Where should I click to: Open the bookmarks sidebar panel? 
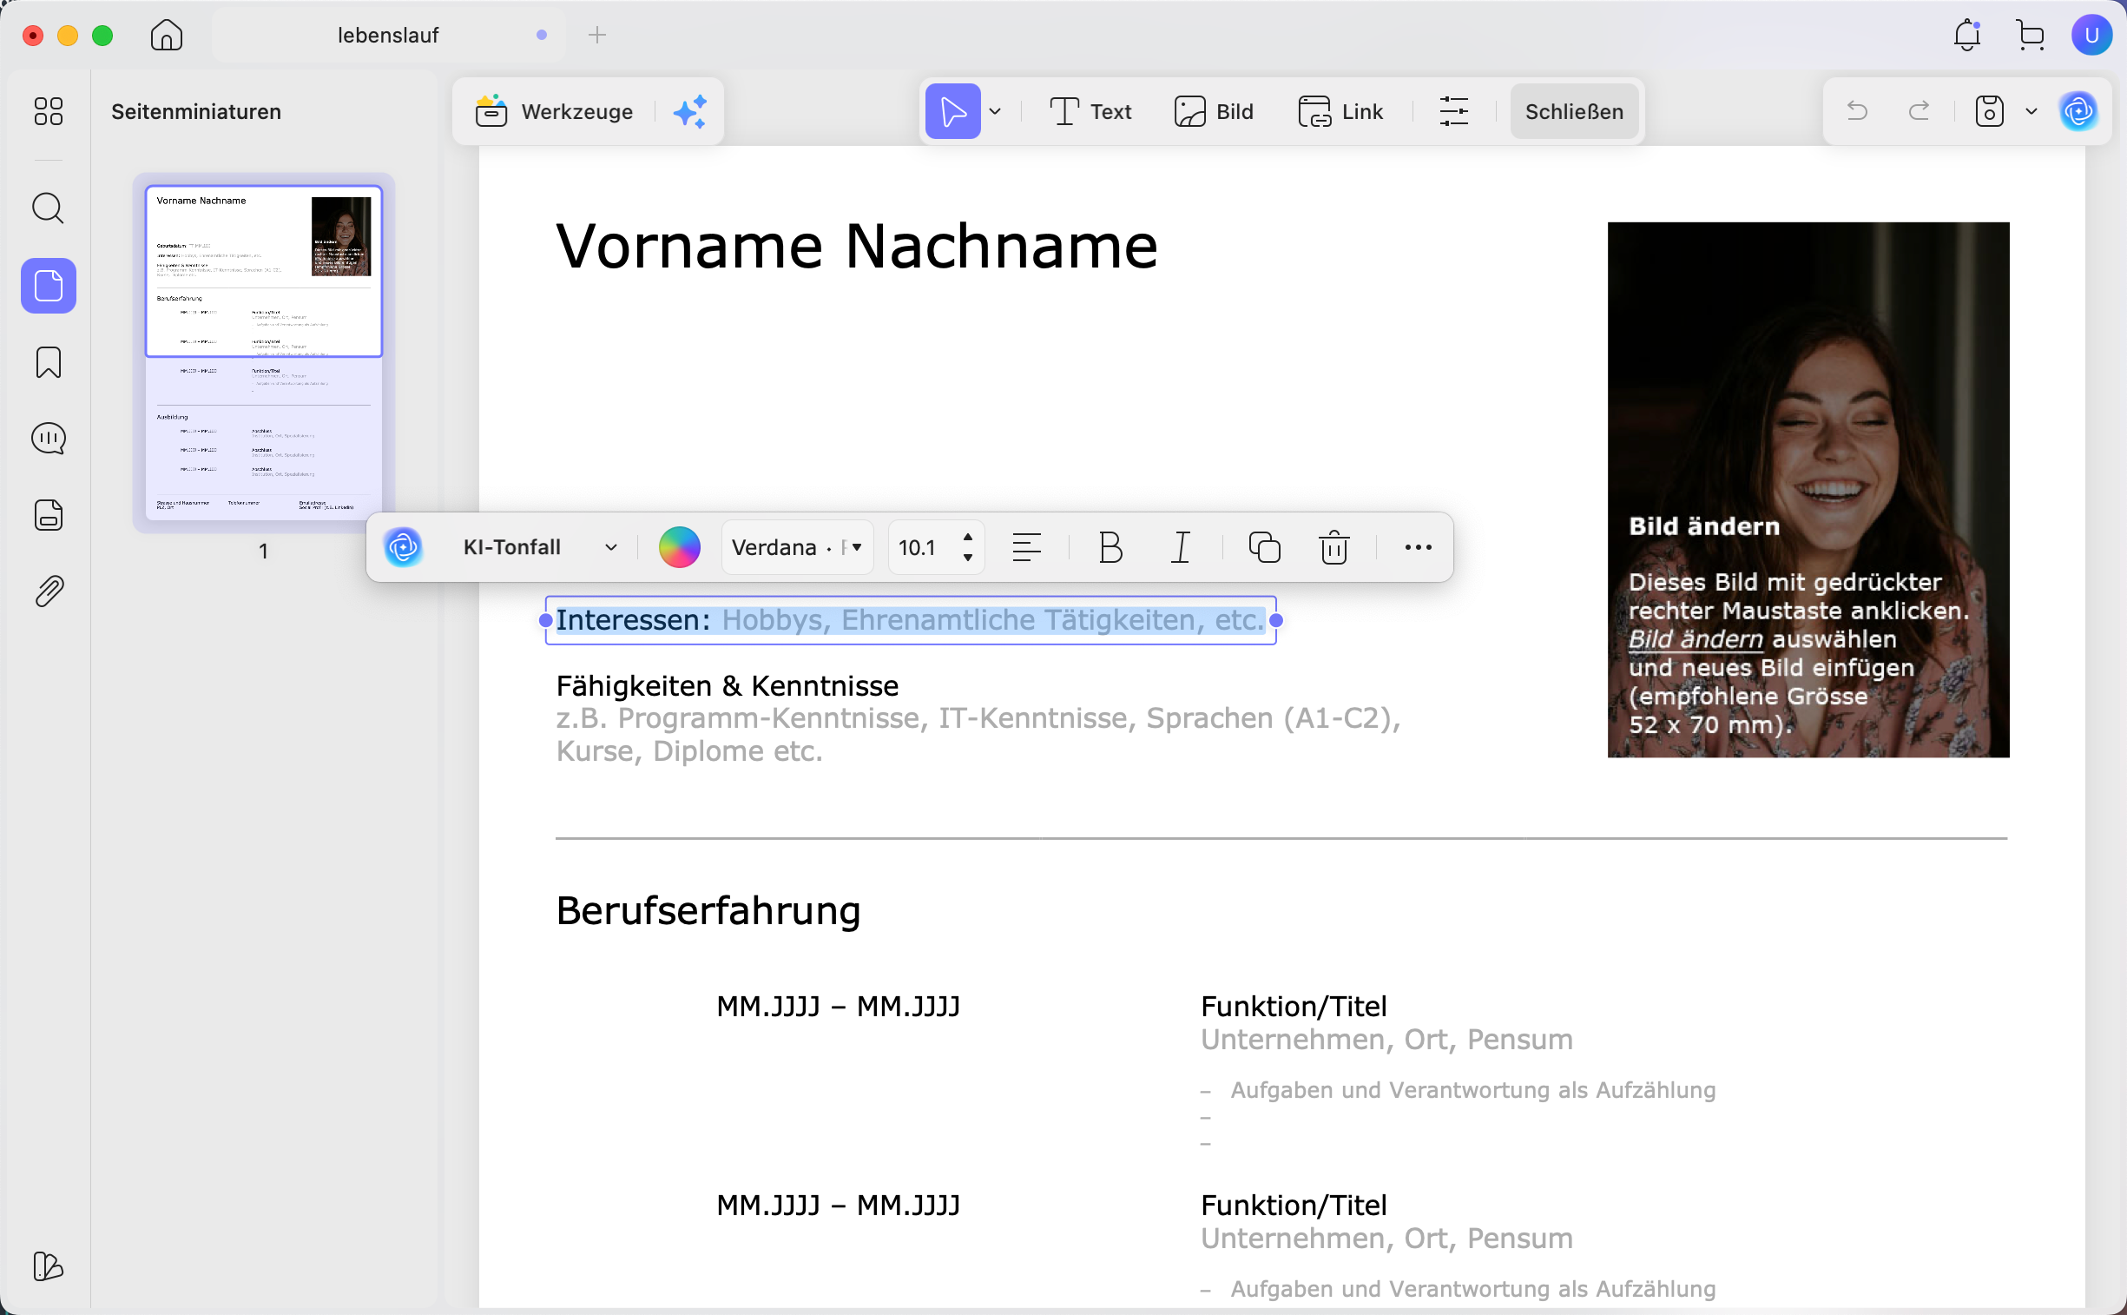pos(49,362)
